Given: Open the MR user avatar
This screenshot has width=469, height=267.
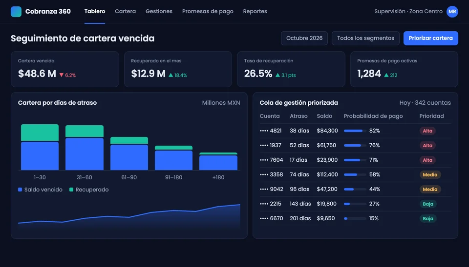Looking at the screenshot, I should click(x=452, y=12).
